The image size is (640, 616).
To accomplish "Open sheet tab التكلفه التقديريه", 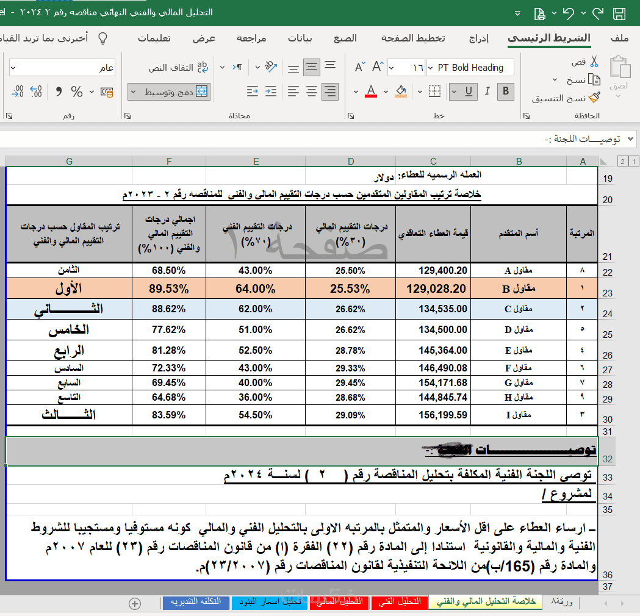I will pos(195,602).
